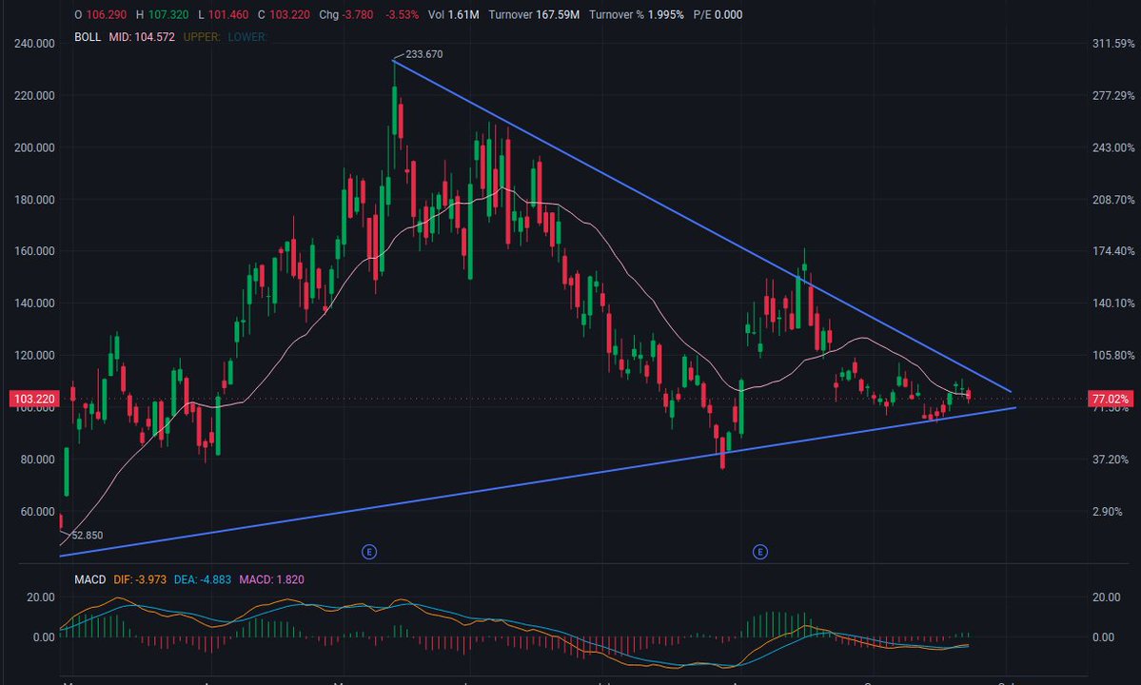
Task: Click the red 77.02% percentage tag
Action: pos(1111,399)
